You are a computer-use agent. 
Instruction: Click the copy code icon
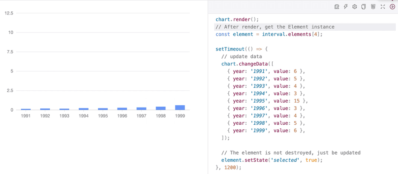[364, 7]
